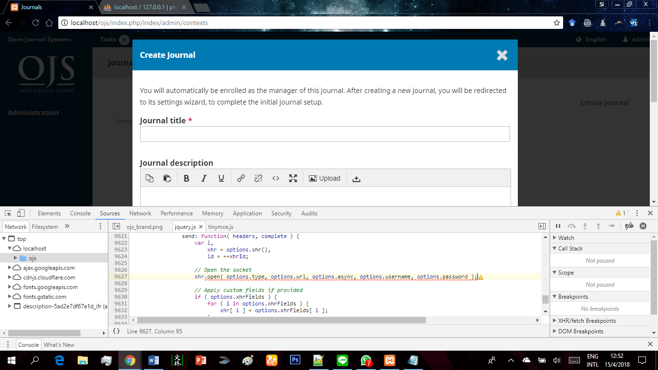Toggle bold formatting in description editor
The image size is (658, 370).
point(186,178)
